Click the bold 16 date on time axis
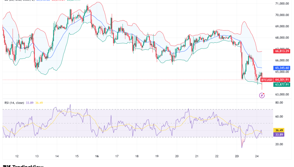 (x=97, y=156)
